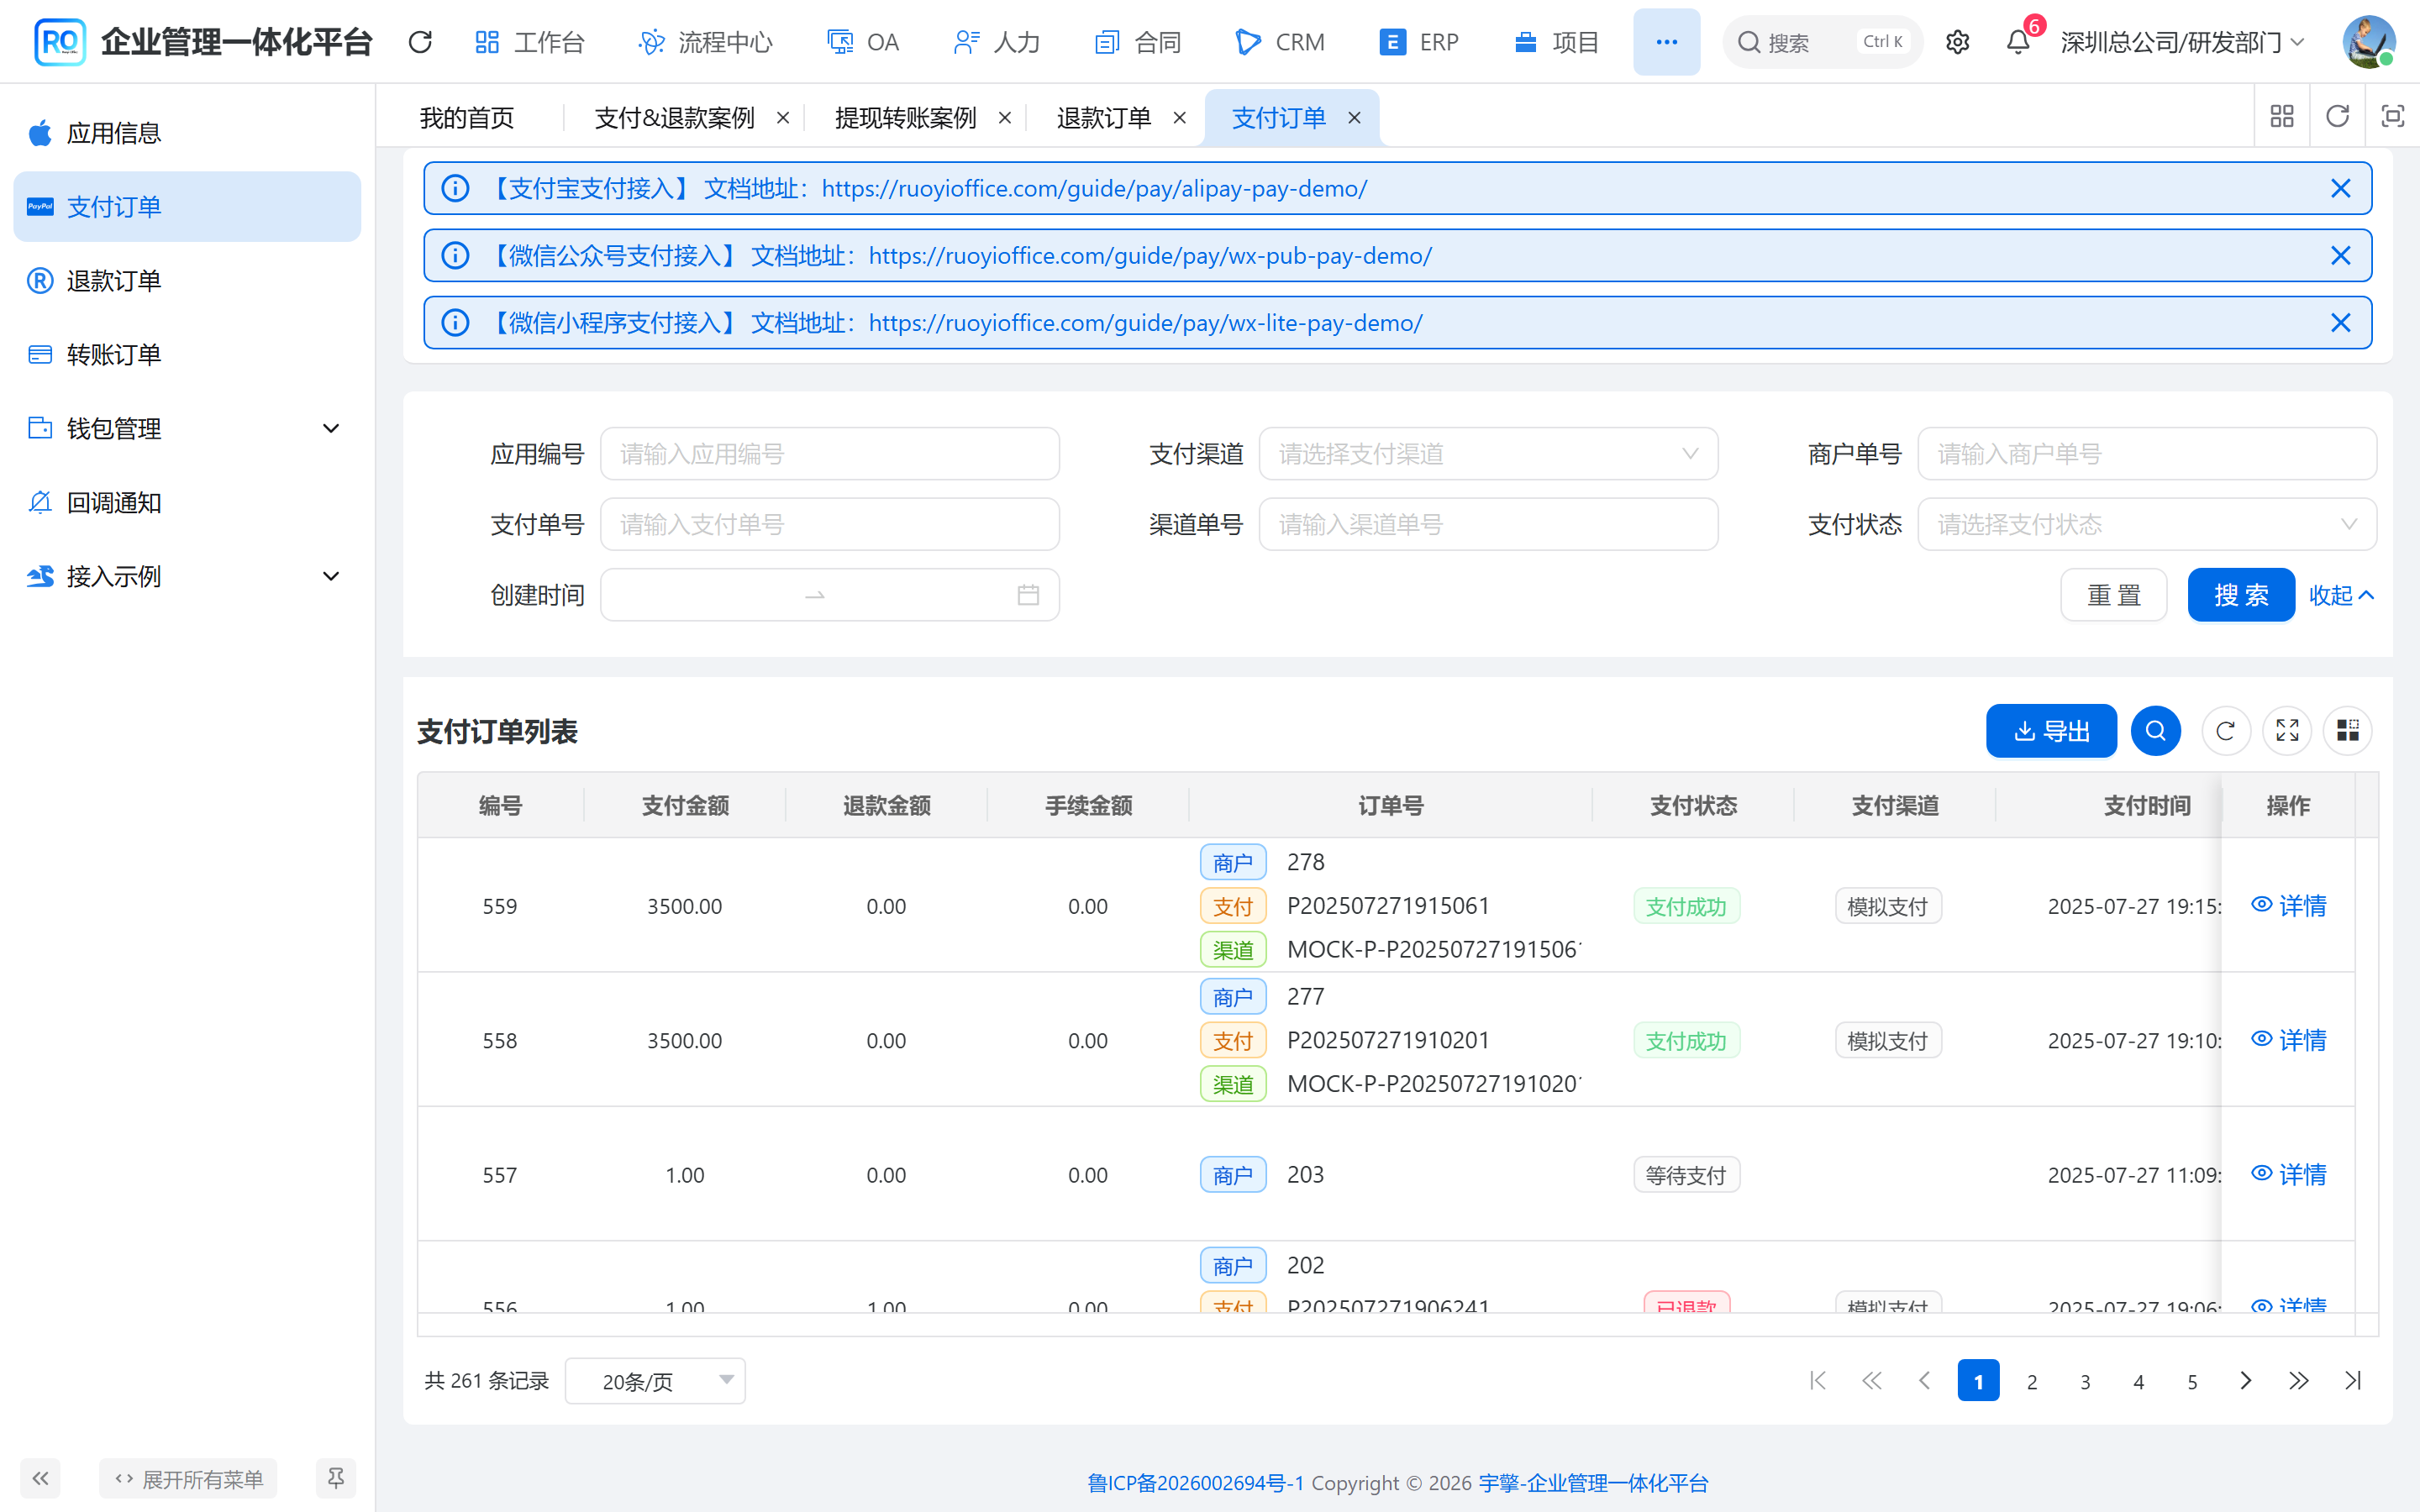Dismiss the Alipay integration notice
Screen dimensions: 2420x1512
[2340, 189]
